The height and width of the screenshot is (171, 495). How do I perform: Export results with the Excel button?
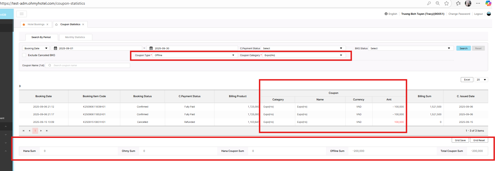coord(467,80)
